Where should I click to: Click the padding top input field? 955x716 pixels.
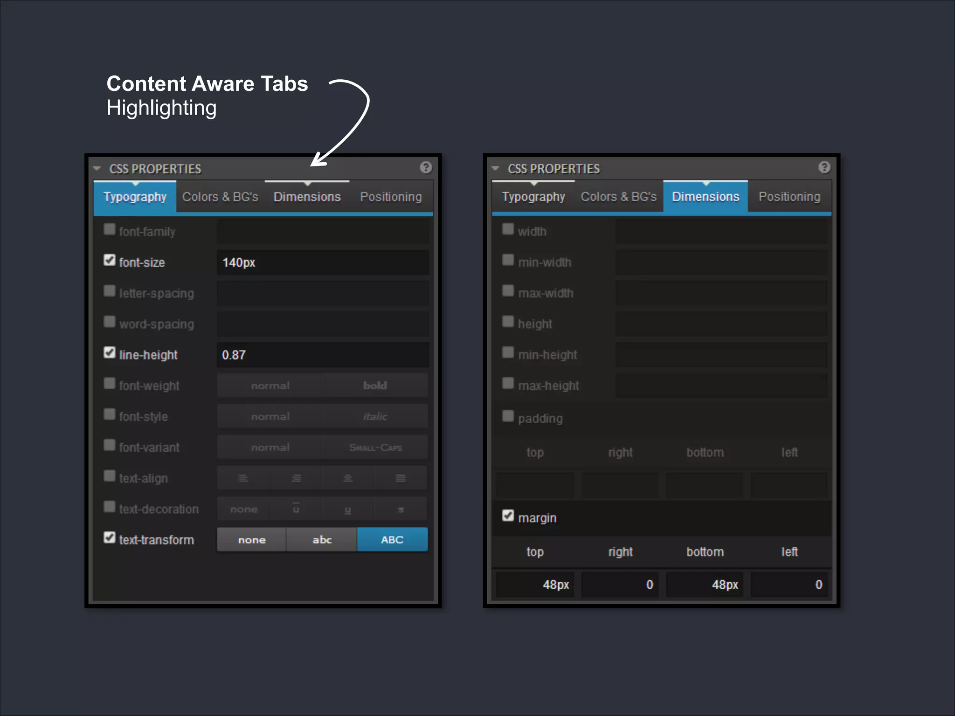pos(535,485)
